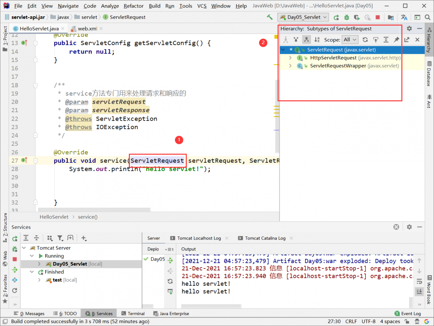Stop the running server with the red square
This screenshot has height=326, width=434.
coord(378,17)
